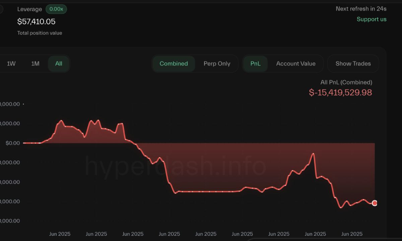
Task: Click the 0.00x leverage badge
Action: 56,9
